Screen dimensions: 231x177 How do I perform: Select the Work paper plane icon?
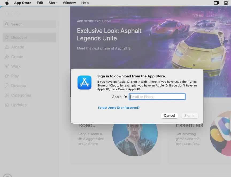click(x=7, y=66)
